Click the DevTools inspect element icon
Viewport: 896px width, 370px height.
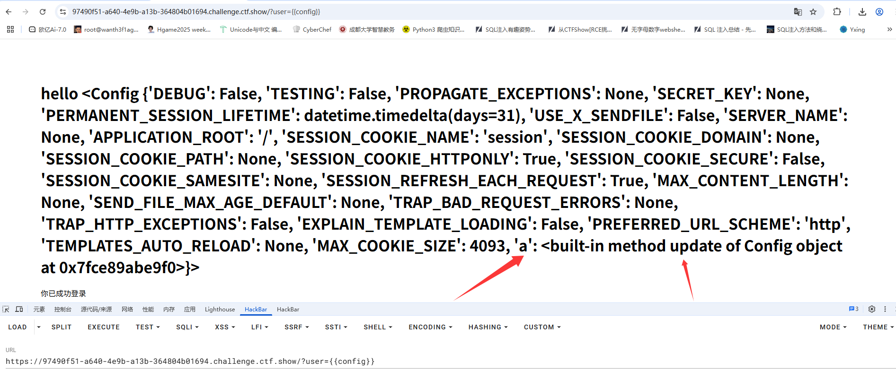coord(6,309)
